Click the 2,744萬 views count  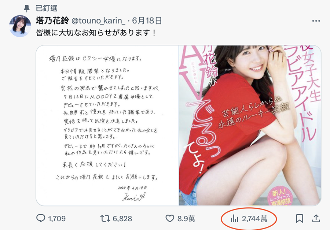[x=254, y=219]
